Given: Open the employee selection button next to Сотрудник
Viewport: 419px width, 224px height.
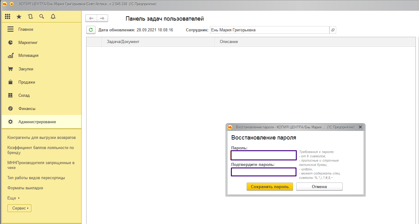Looking at the screenshot, I should coord(333,30).
